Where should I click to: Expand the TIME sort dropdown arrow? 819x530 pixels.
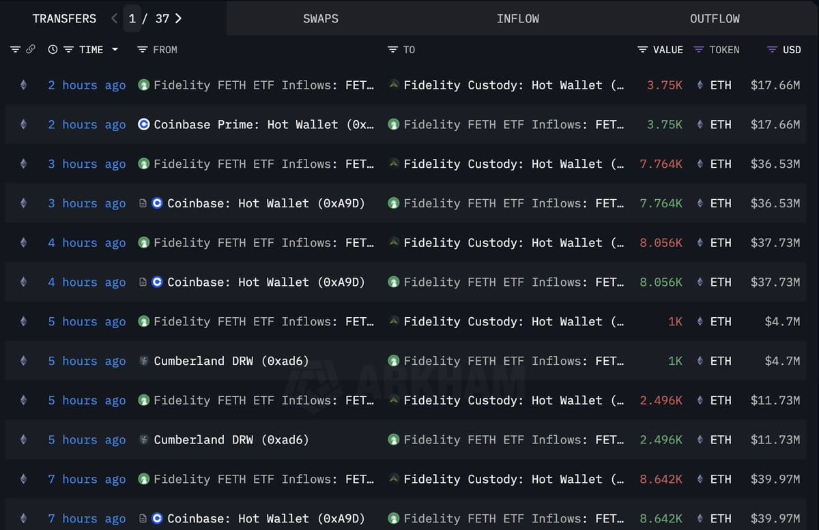(x=115, y=50)
